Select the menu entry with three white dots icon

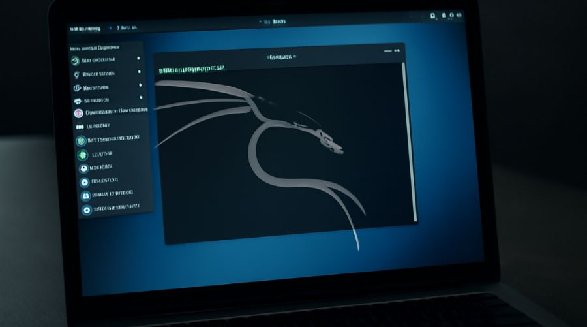click(x=93, y=127)
